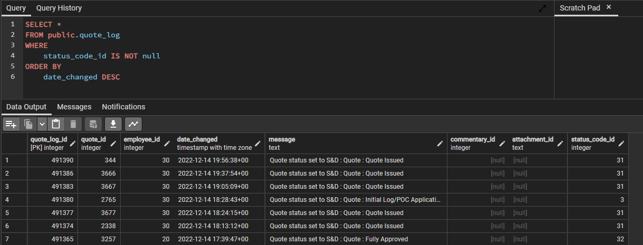
Task: Click cell with quote_log_id 491383
Action: (x=52, y=187)
